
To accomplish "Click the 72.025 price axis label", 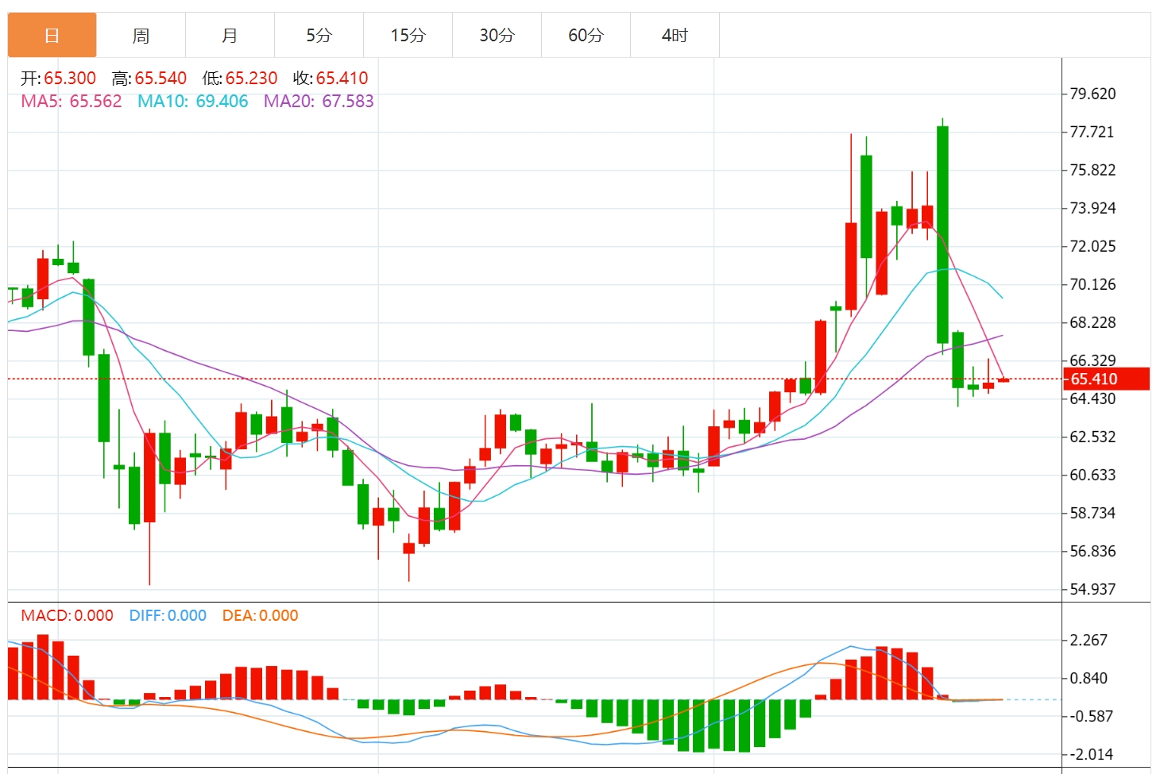I will click(x=1092, y=246).
